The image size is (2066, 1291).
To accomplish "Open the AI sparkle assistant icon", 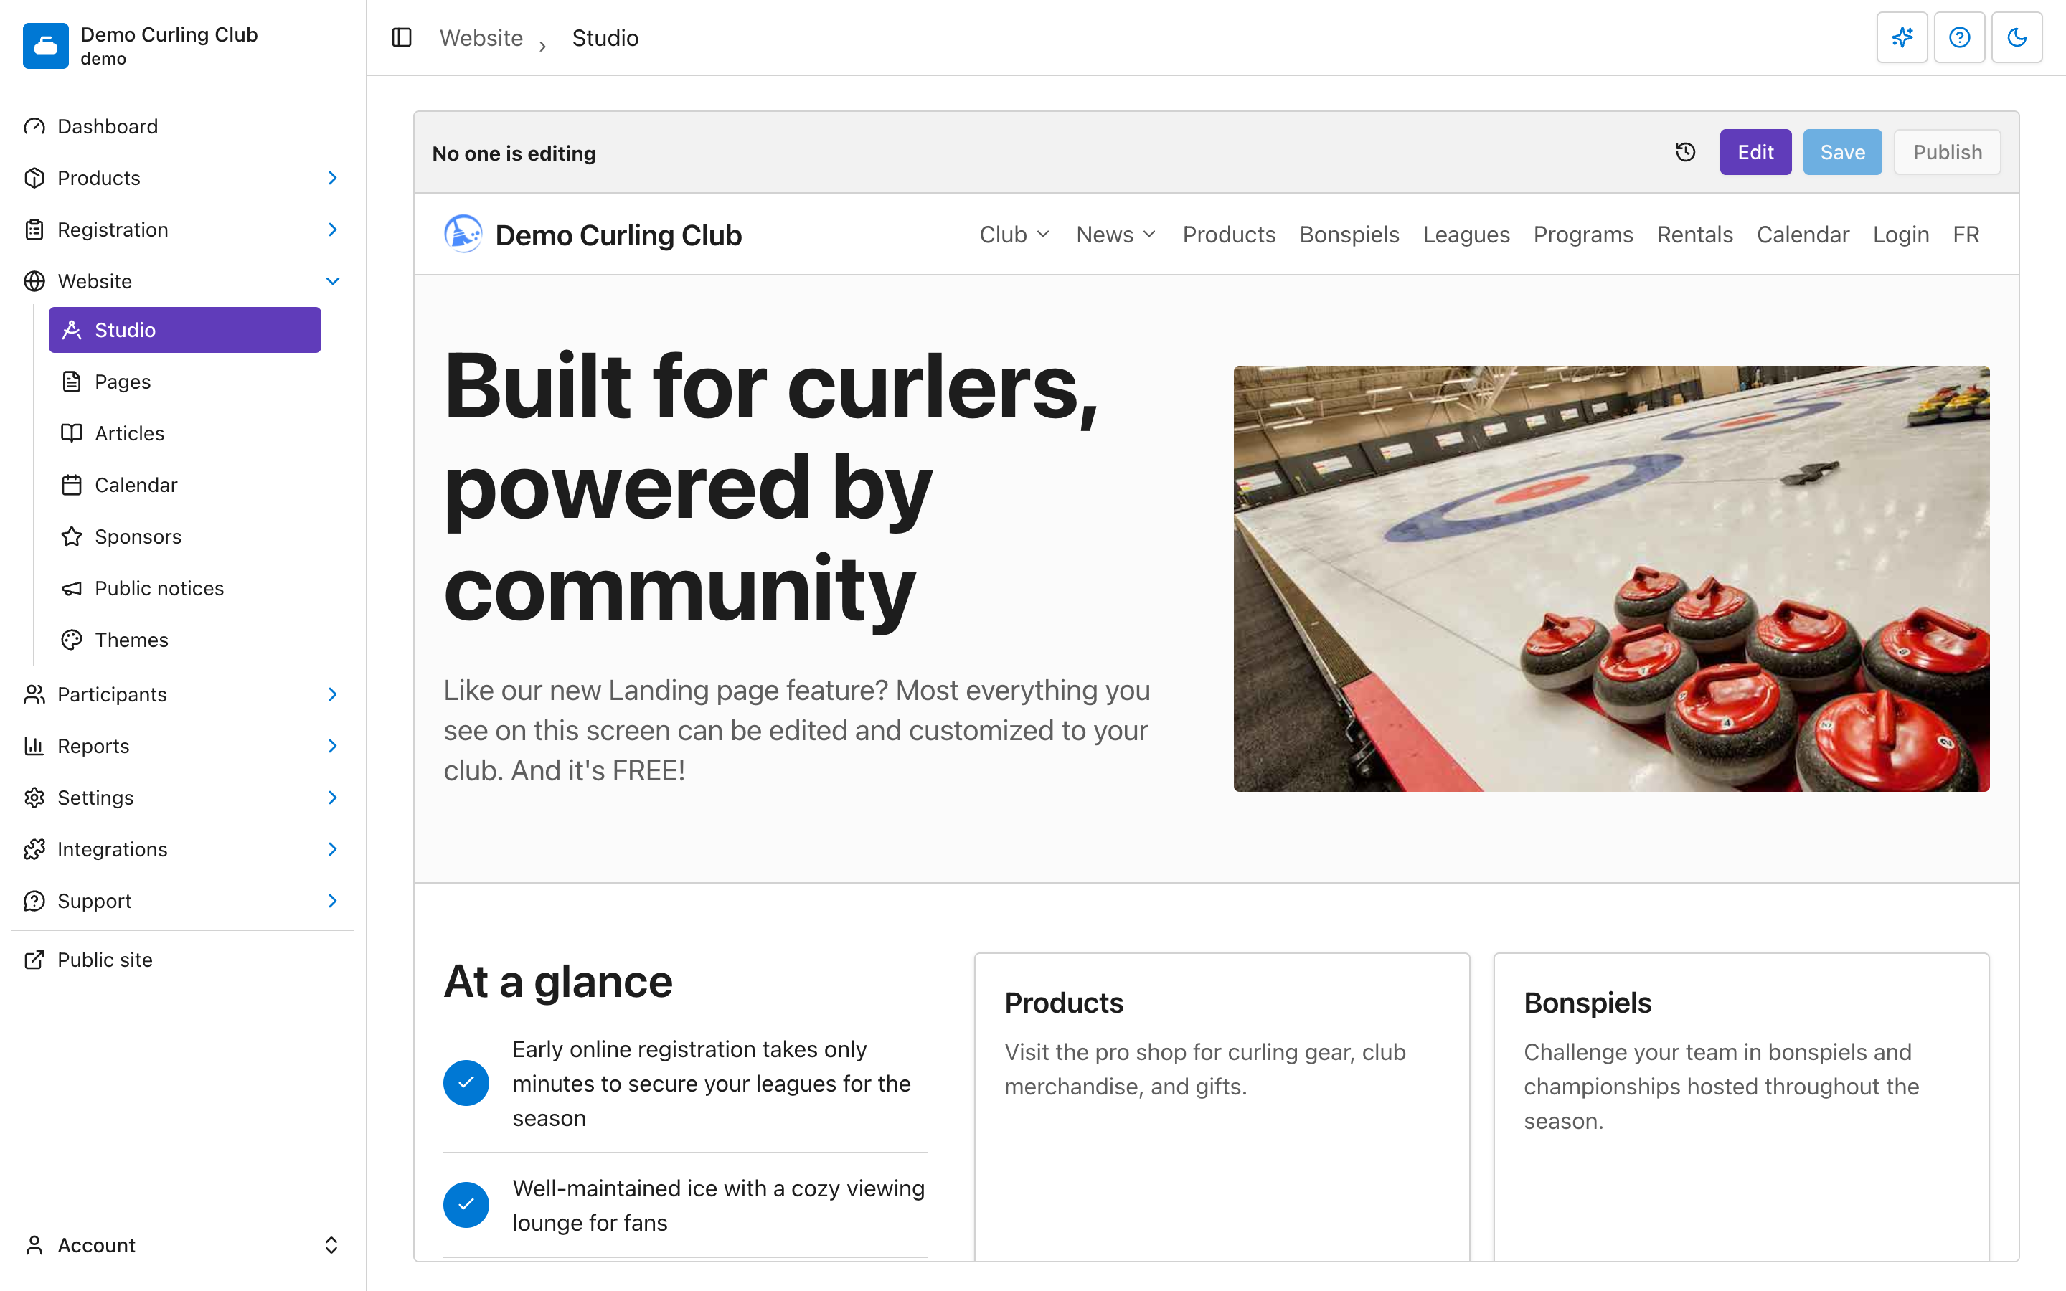I will 1902,37.
